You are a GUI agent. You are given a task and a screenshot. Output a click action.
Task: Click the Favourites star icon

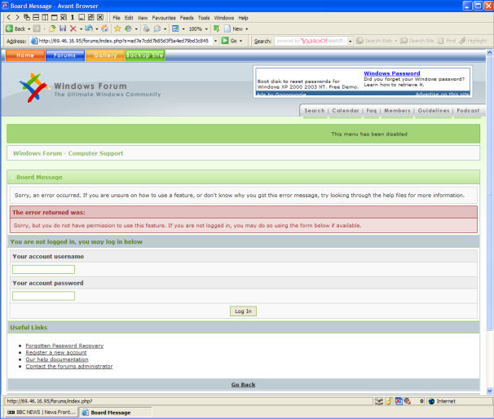coord(117,29)
